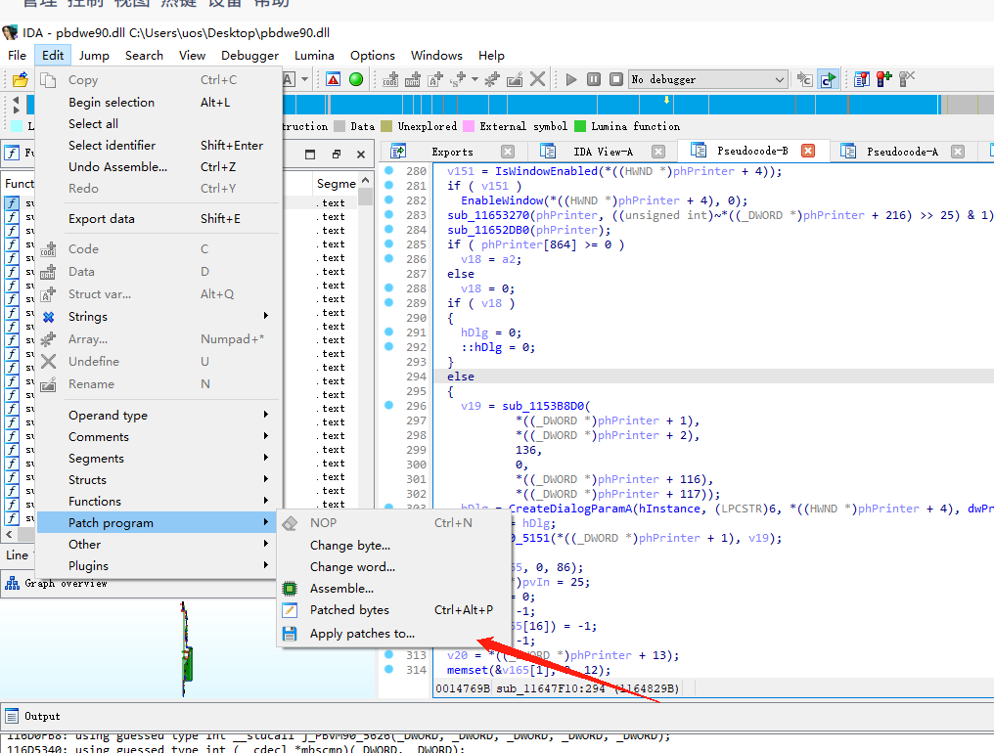Click the navigation band right arrow
This screenshot has width=994, height=753.
(16, 110)
